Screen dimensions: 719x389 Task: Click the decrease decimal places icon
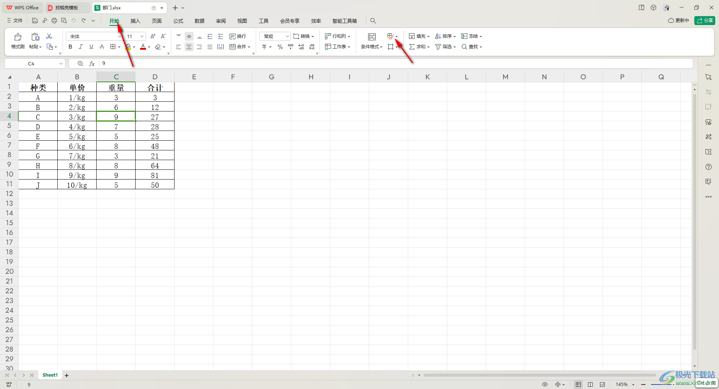312,47
